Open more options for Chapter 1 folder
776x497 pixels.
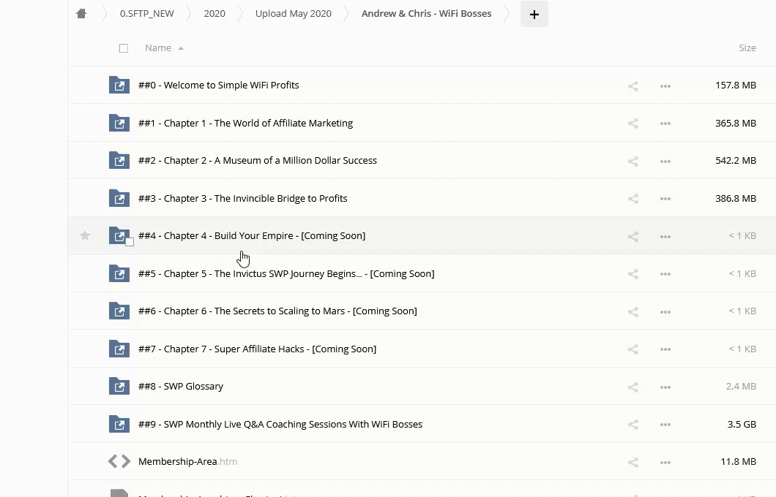pos(665,124)
